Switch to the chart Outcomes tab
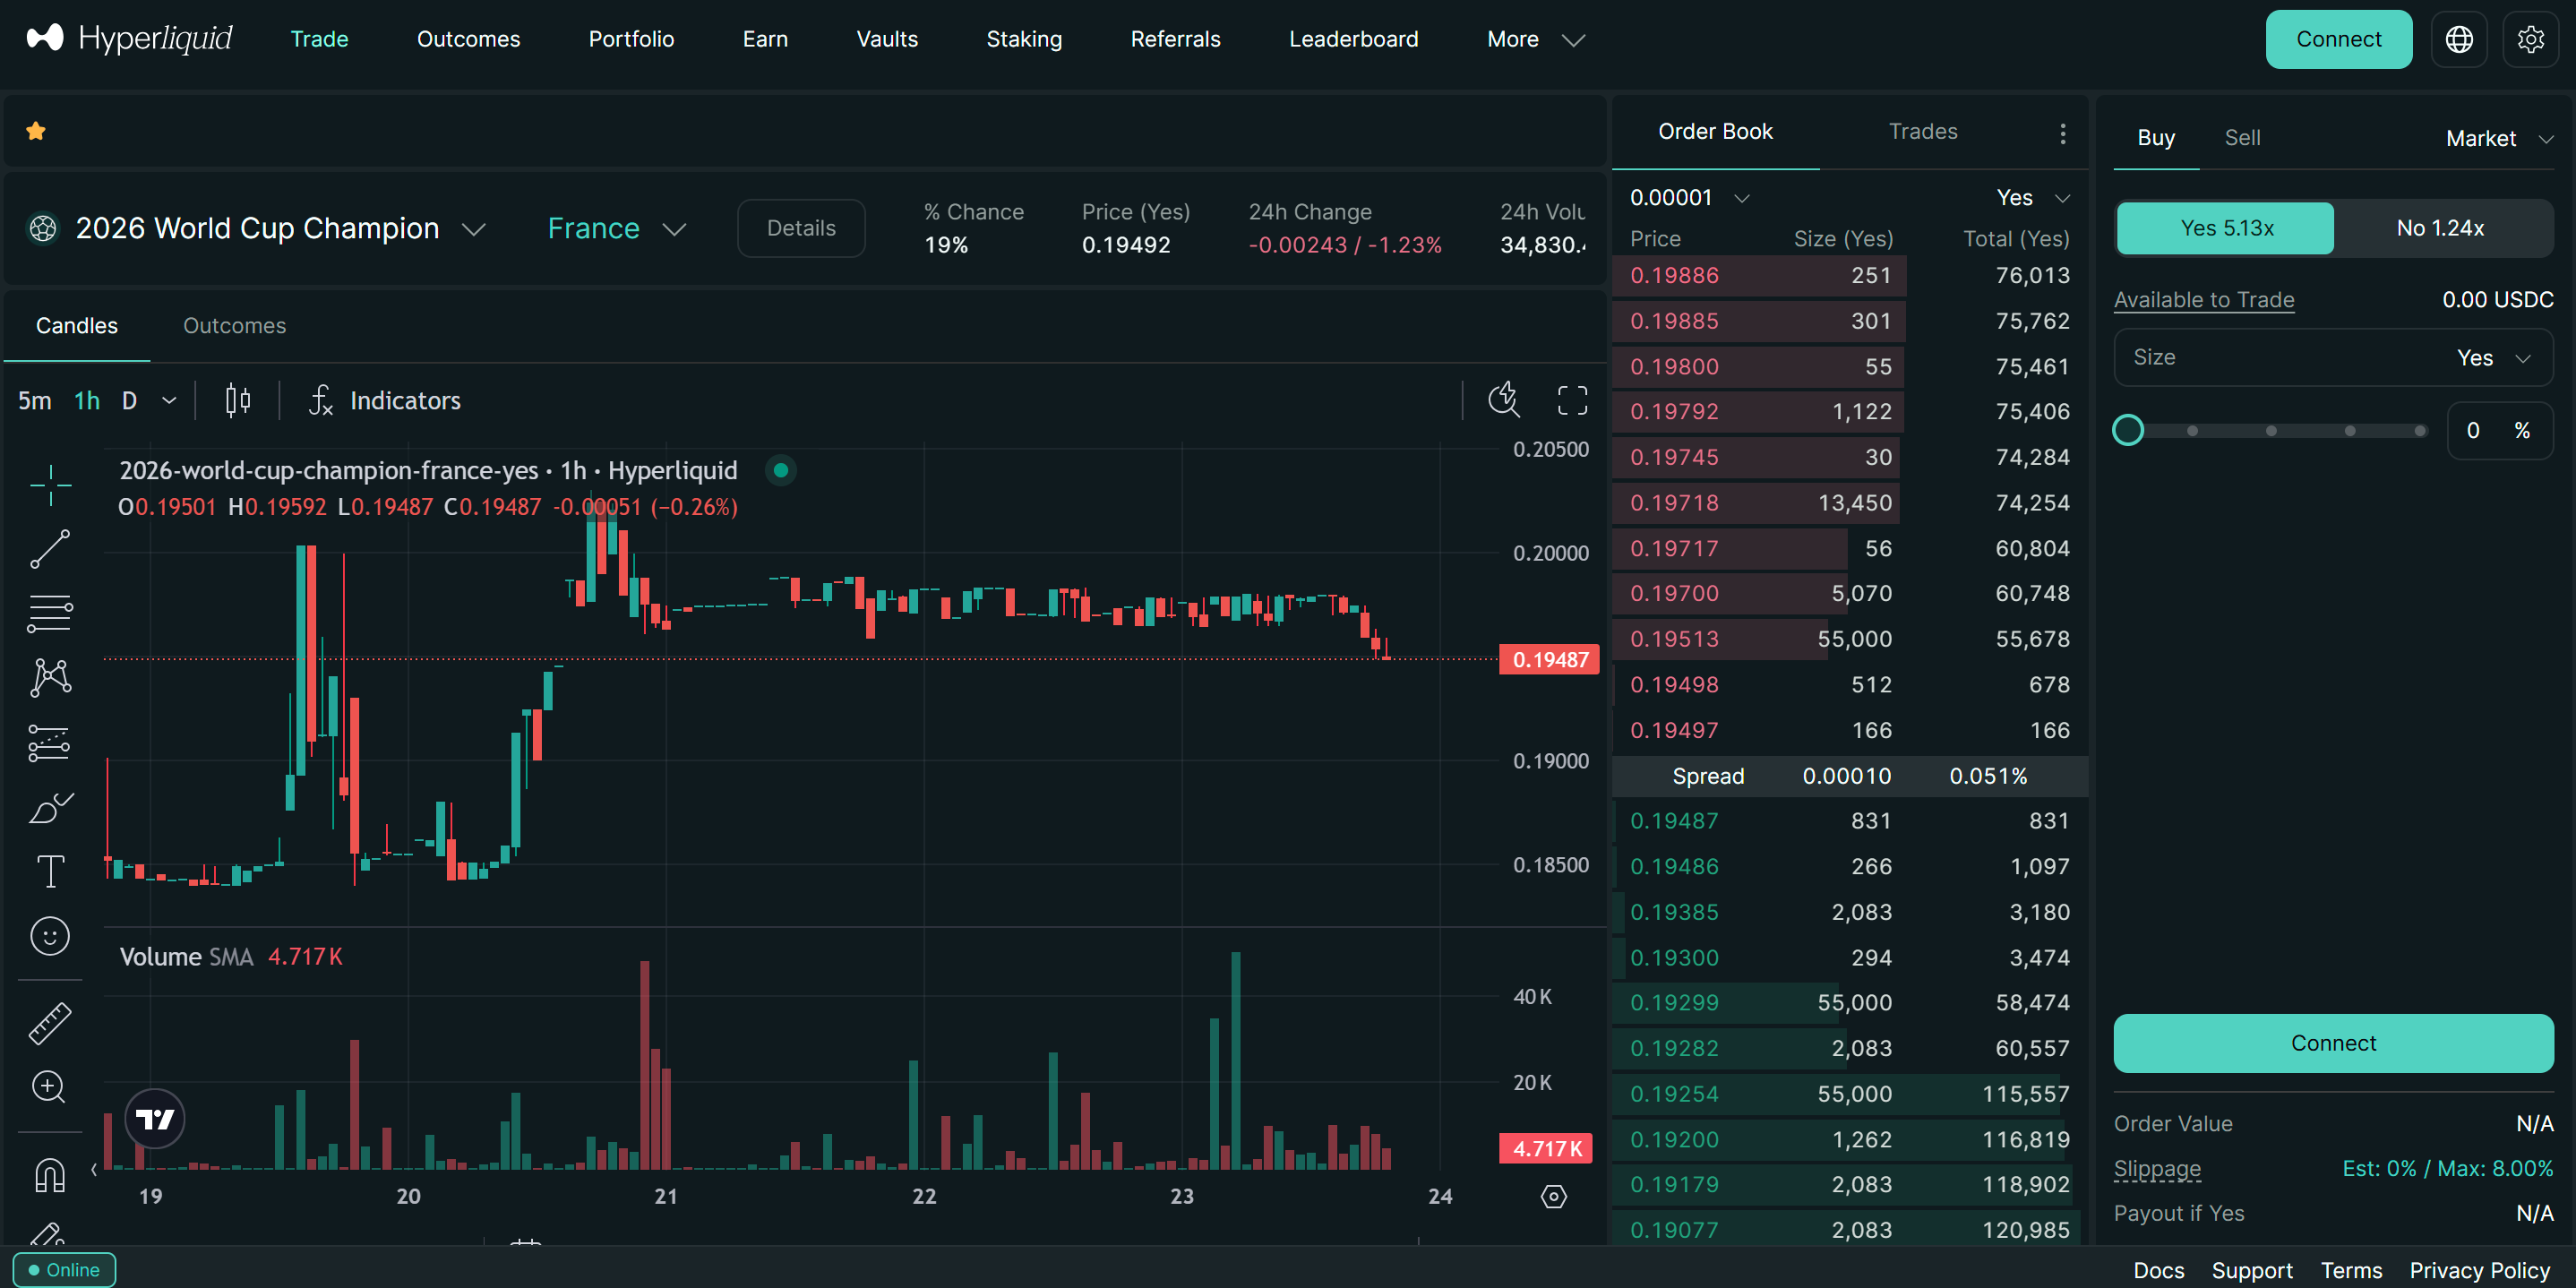Image resolution: width=2576 pixels, height=1288 pixels. 234,325
